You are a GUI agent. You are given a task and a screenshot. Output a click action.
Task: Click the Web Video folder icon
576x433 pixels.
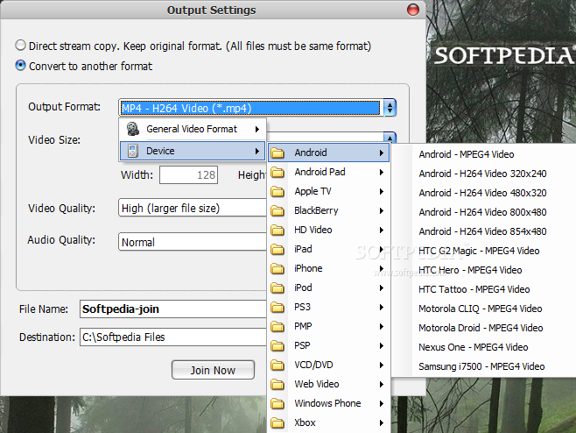[x=277, y=384]
